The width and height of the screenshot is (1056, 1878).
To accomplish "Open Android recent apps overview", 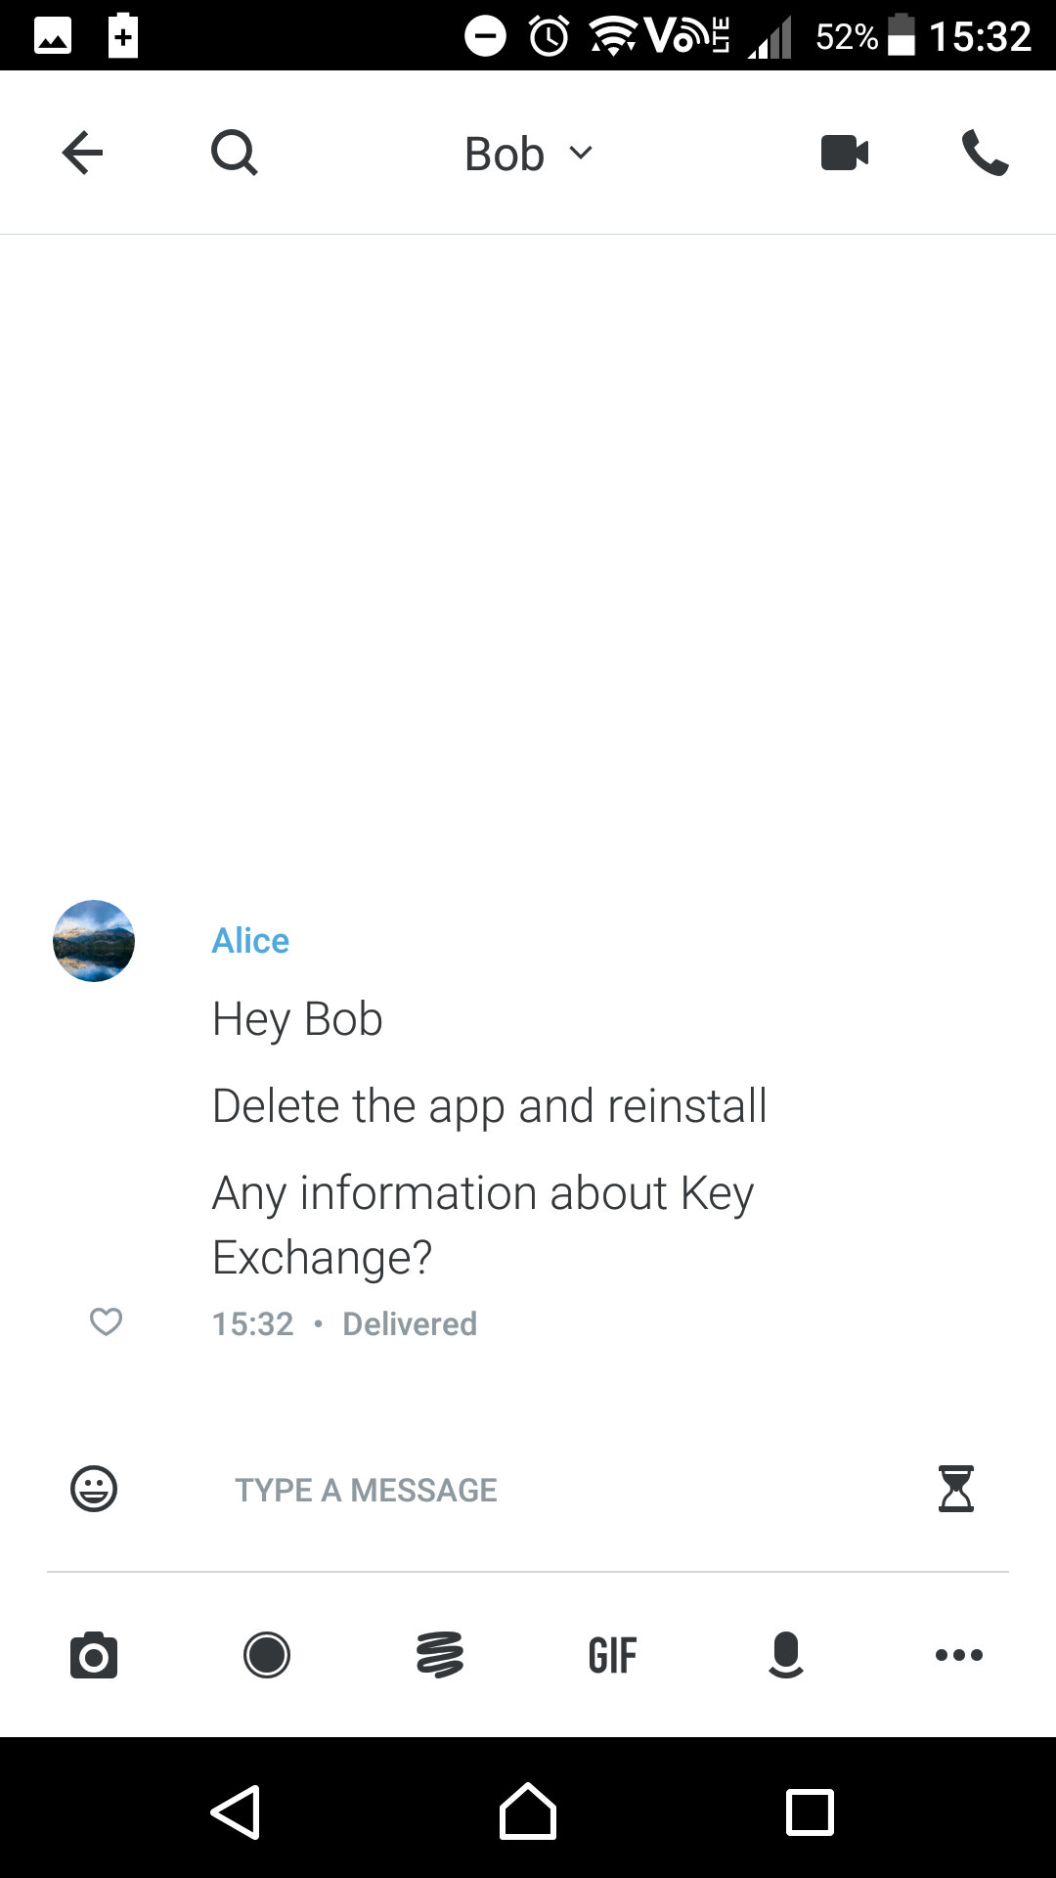I will click(810, 1812).
